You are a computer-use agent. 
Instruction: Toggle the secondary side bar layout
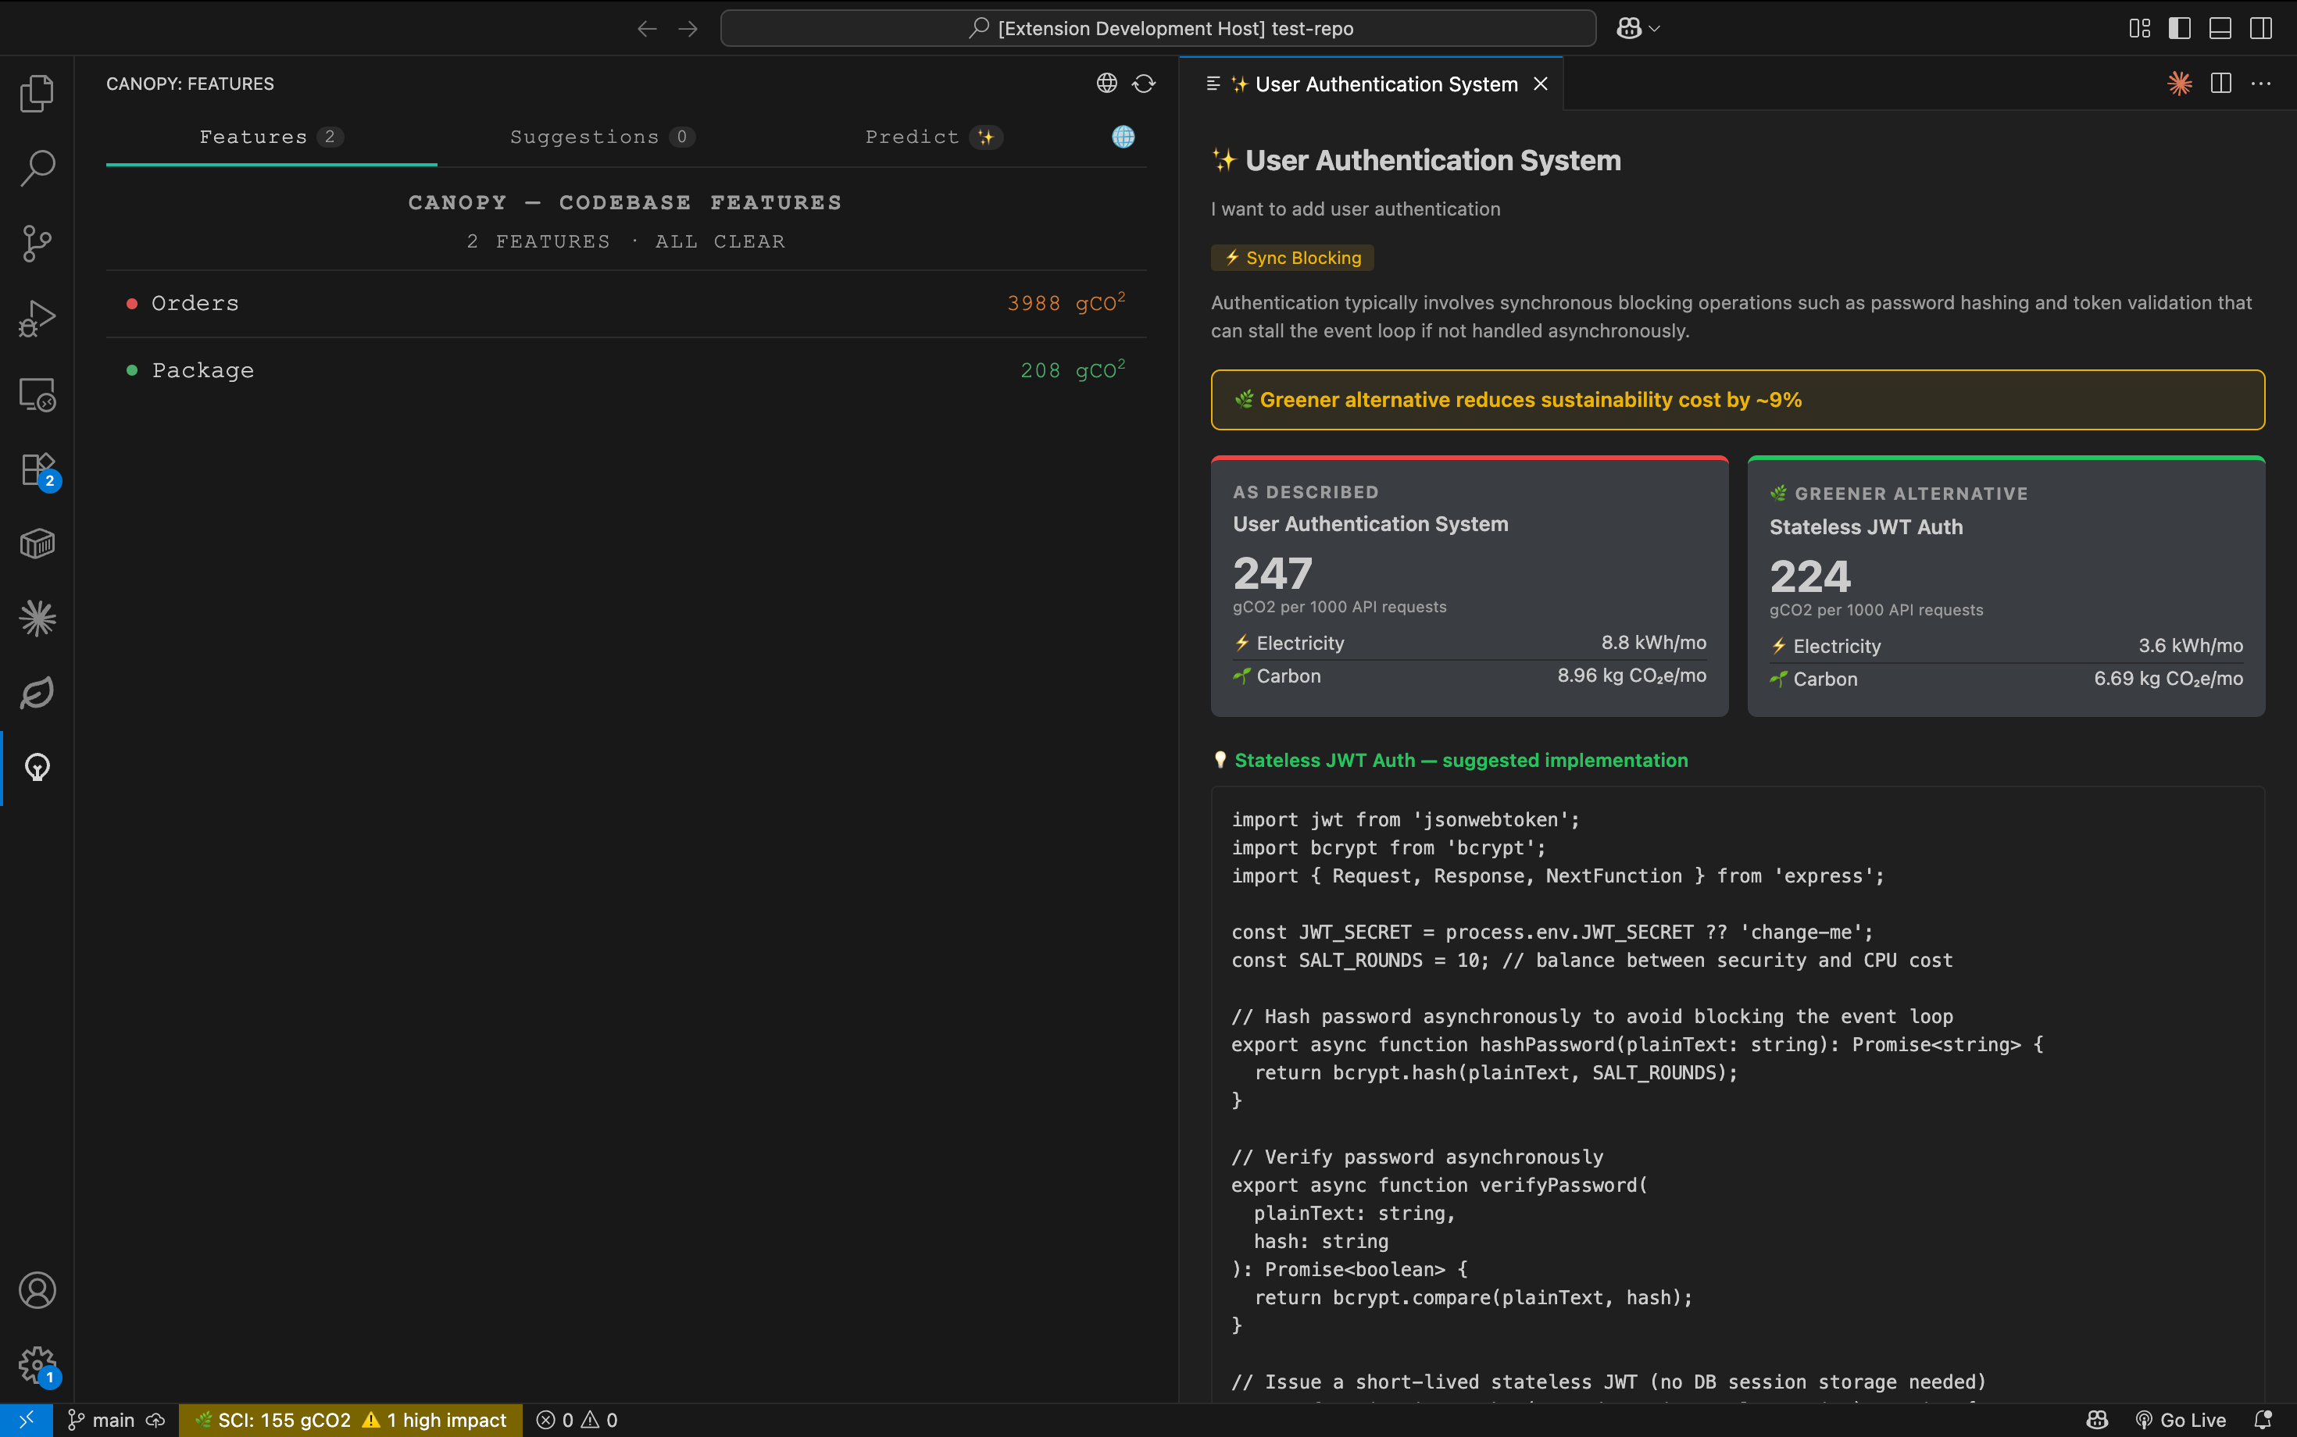pyautogui.click(x=2261, y=29)
